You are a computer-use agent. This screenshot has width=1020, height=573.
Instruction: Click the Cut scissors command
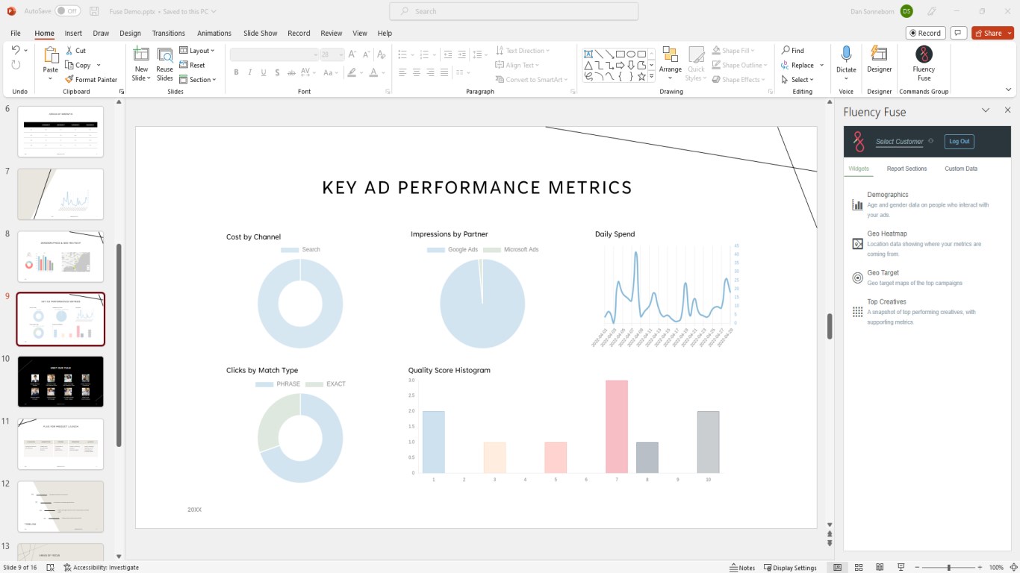pos(75,50)
